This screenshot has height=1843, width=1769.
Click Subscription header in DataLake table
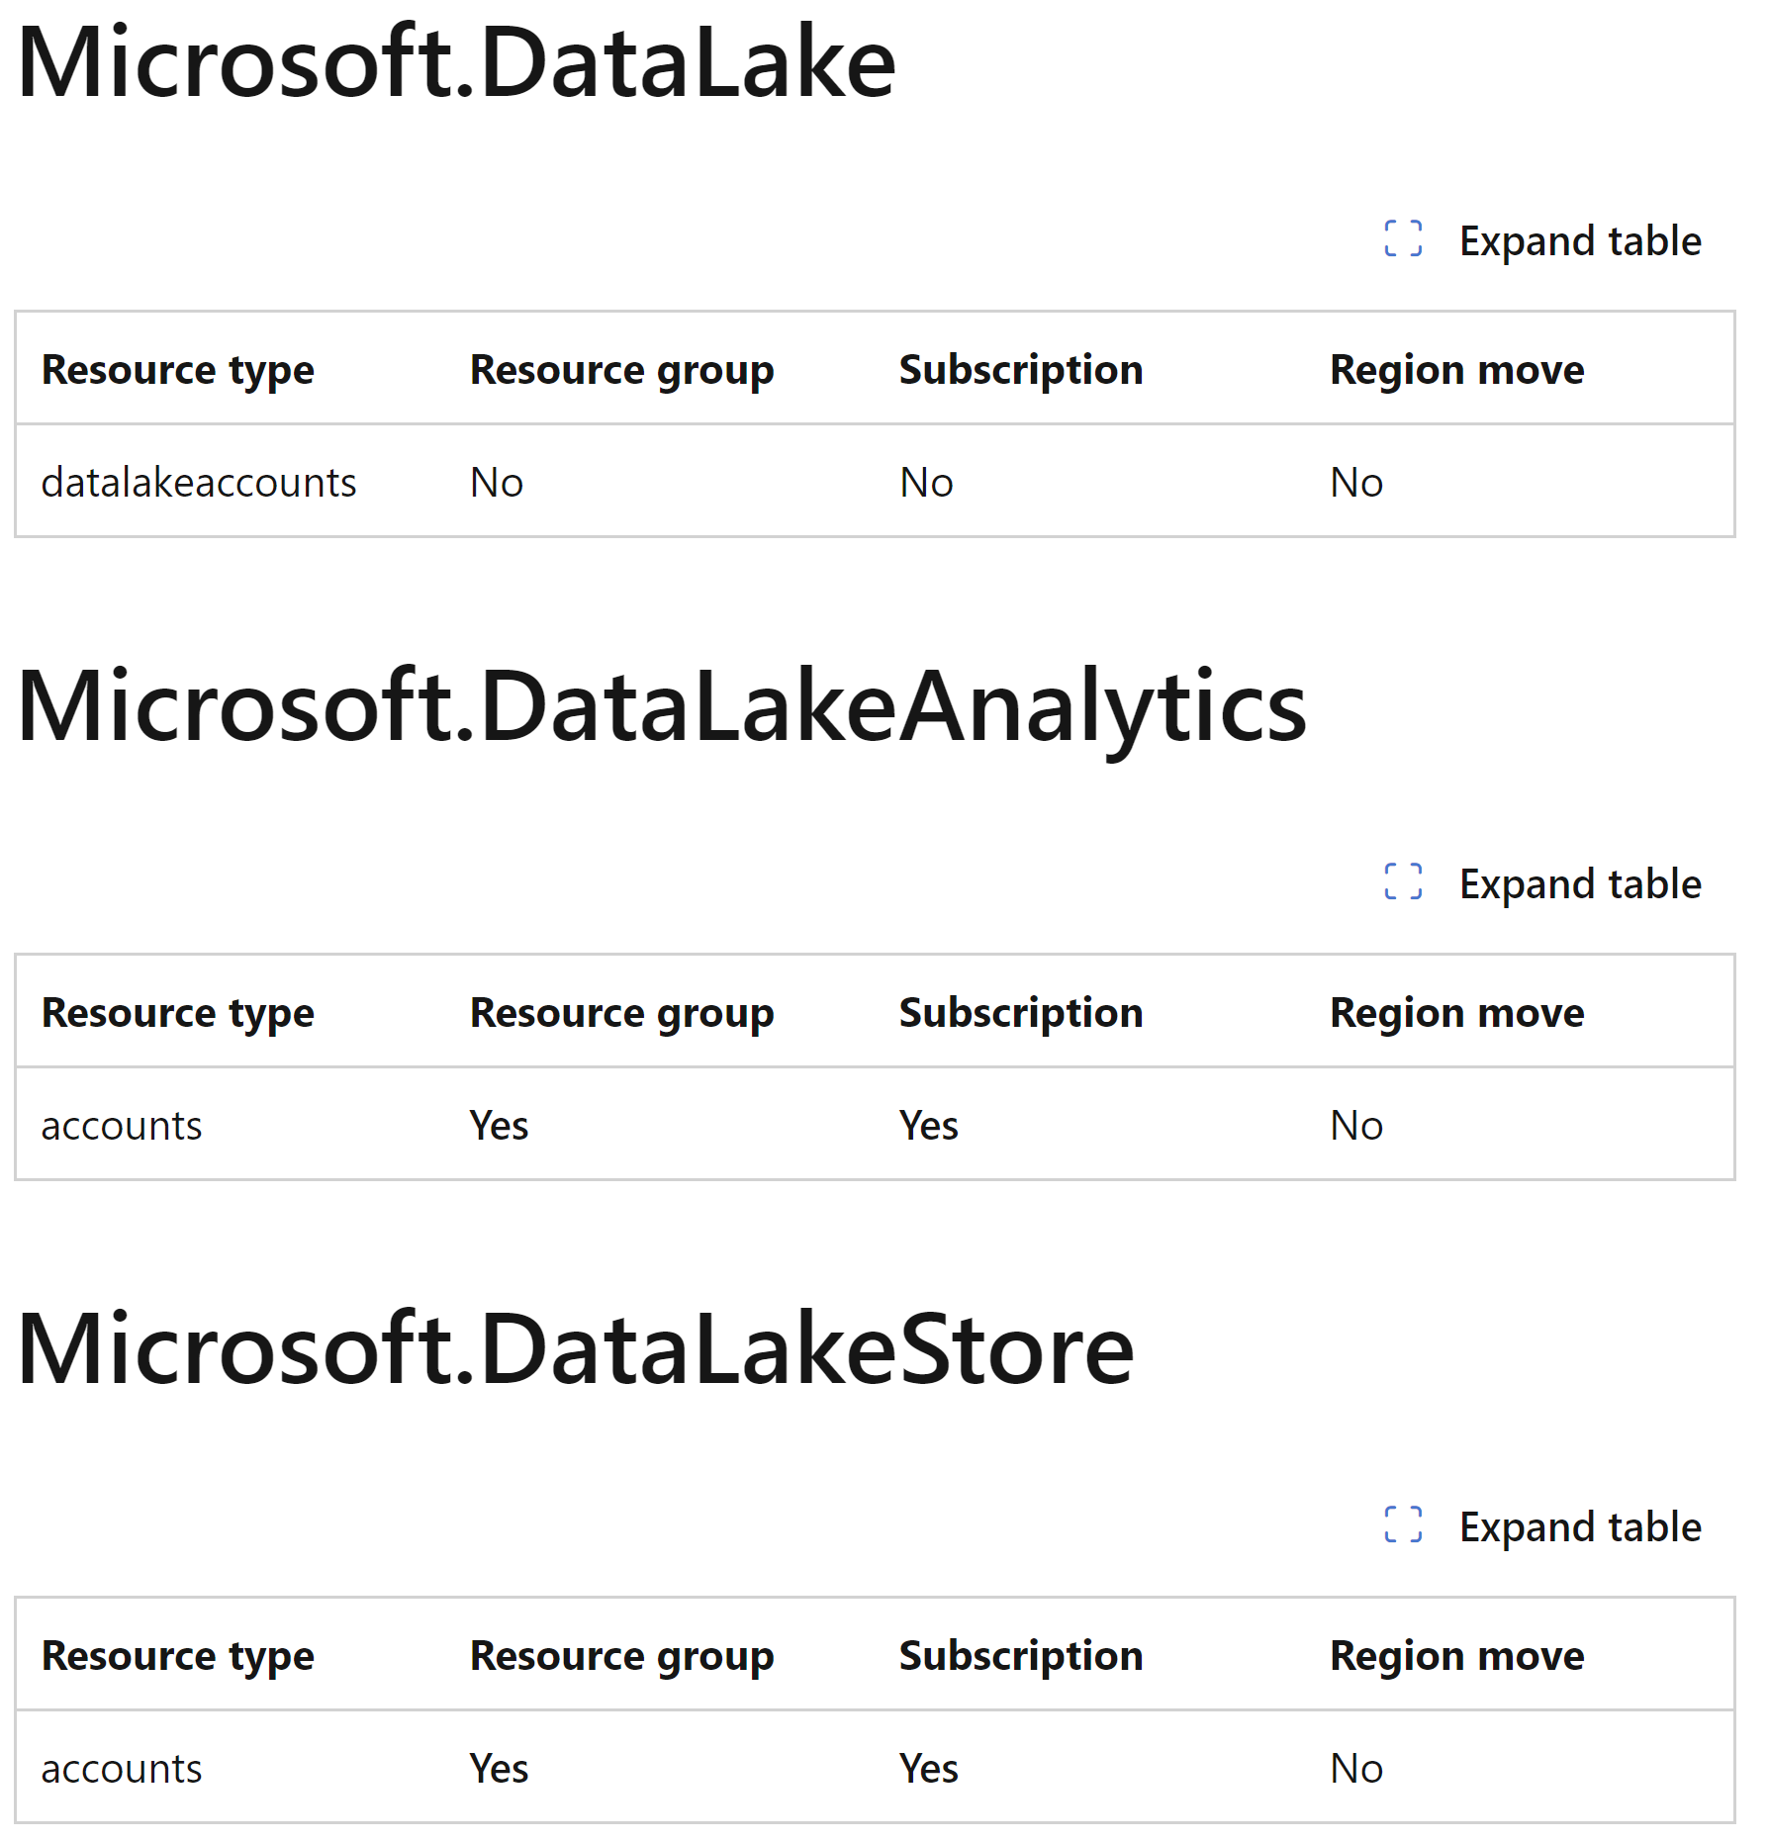pos(1021,371)
